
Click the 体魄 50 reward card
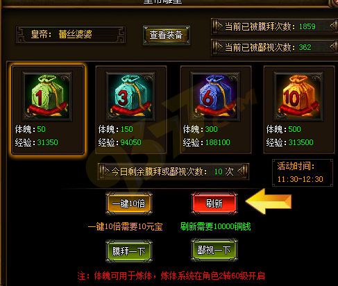tap(48, 110)
